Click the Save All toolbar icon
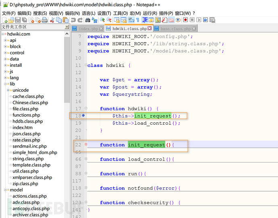 click(24, 20)
